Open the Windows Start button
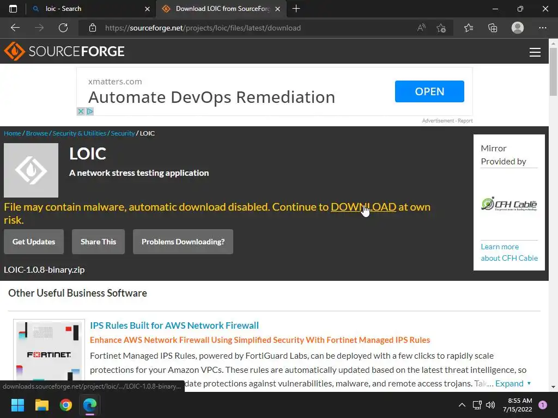 tap(17, 405)
